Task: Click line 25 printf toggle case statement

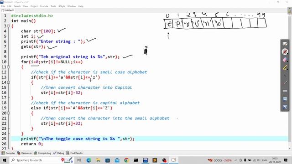Action: (78, 138)
